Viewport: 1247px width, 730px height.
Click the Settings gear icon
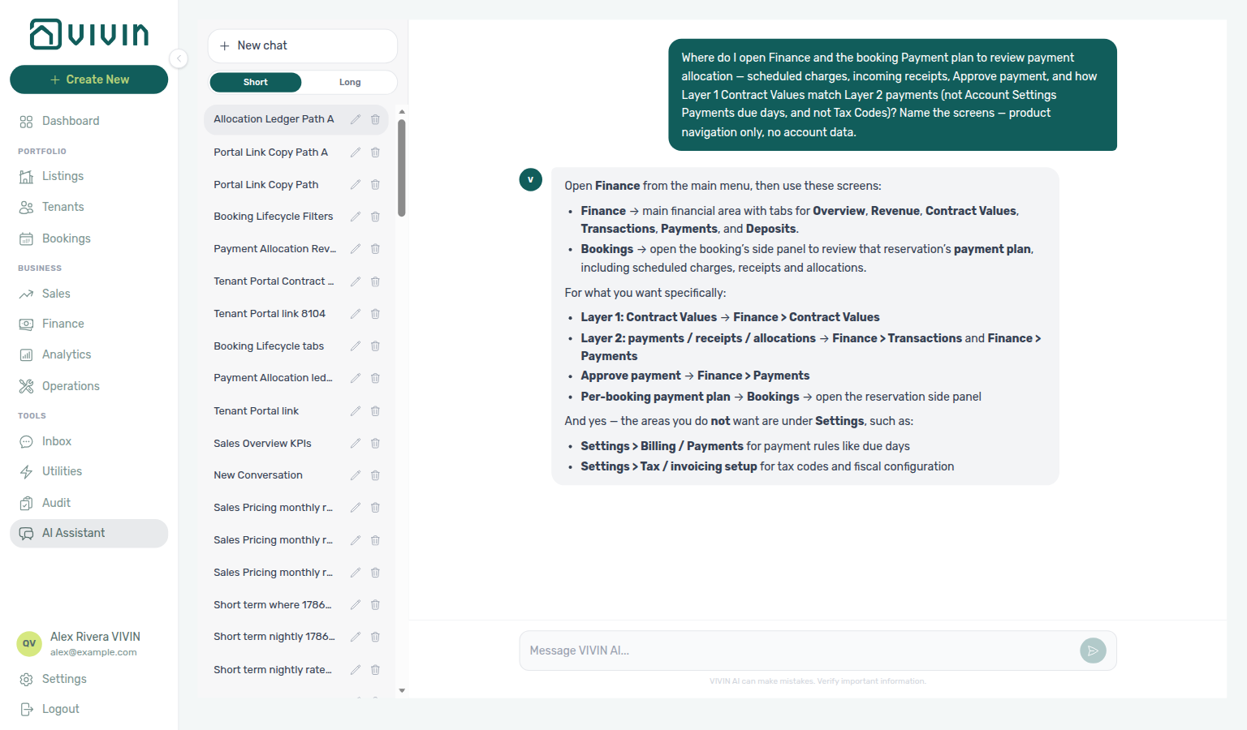point(26,680)
